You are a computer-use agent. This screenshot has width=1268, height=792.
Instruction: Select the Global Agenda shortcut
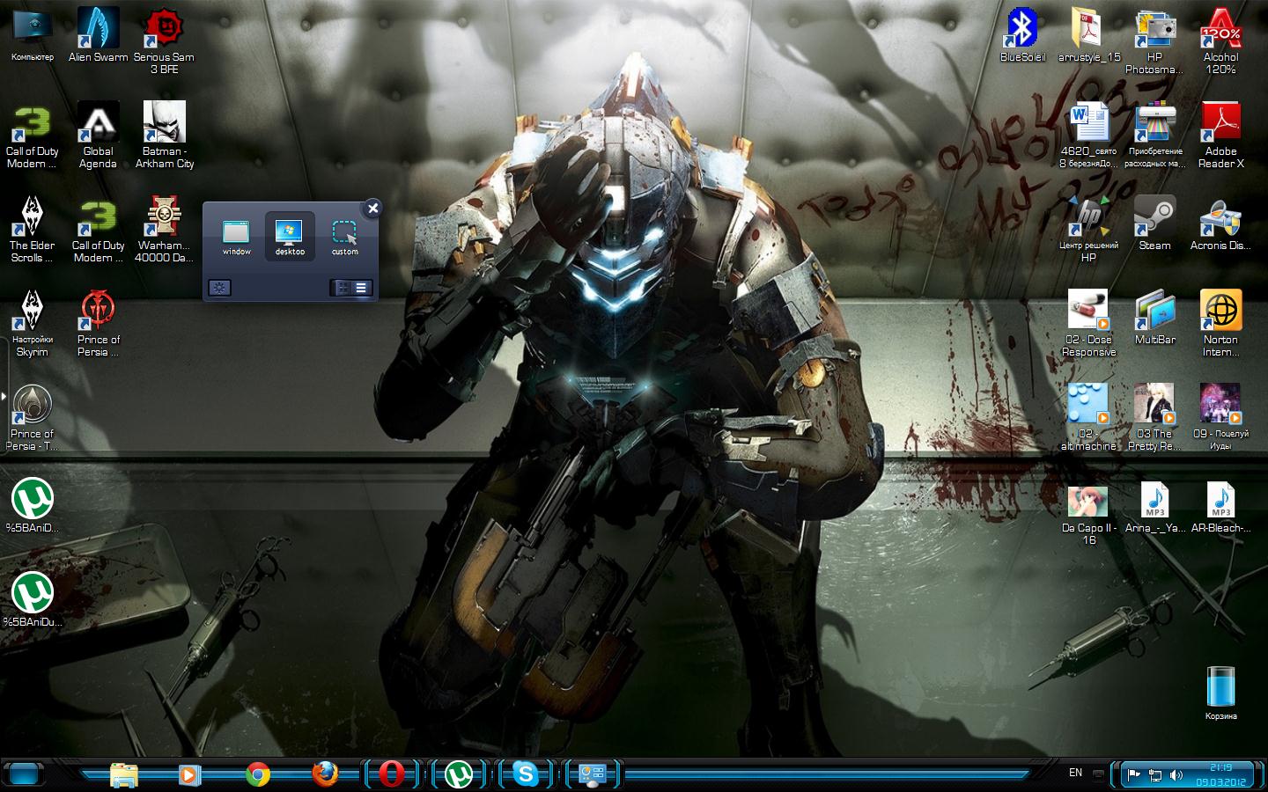click(98, 135)
